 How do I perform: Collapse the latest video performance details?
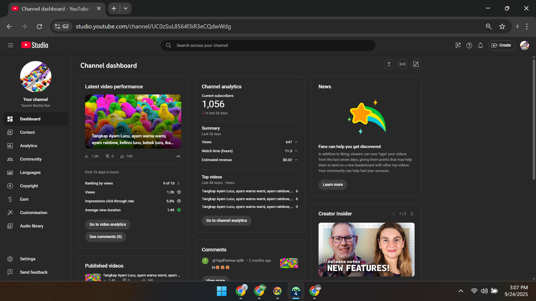178,157
